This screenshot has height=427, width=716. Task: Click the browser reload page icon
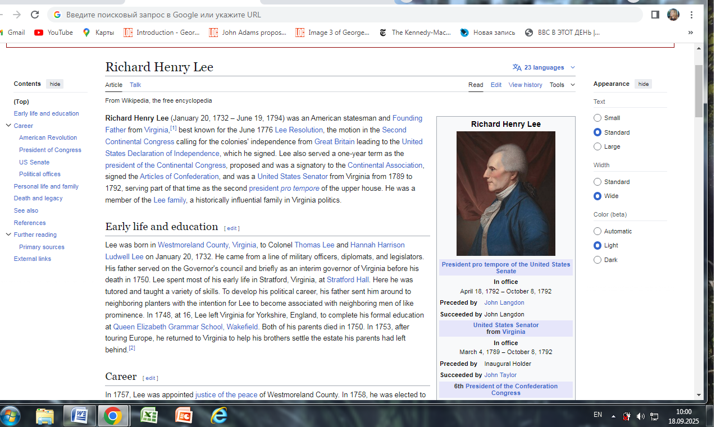point(35,15)
